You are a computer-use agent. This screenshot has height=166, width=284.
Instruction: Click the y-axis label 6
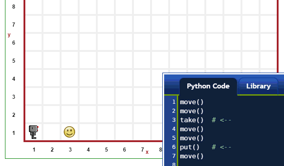tap(14, 43)
